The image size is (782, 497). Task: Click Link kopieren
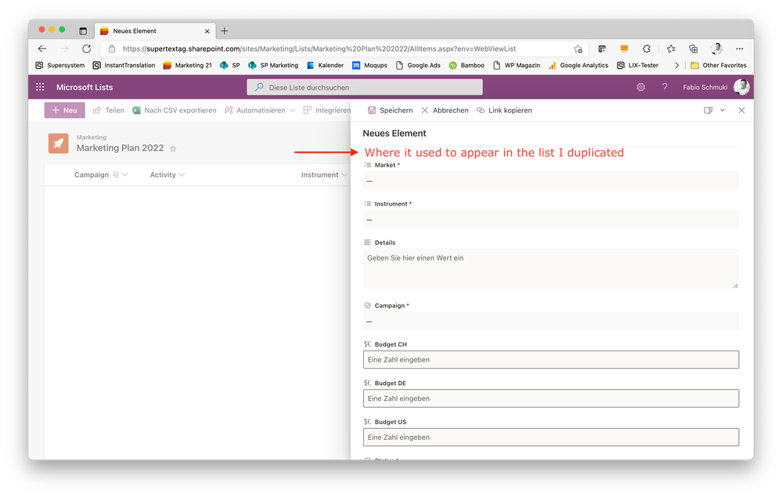[x=504, y=110]
